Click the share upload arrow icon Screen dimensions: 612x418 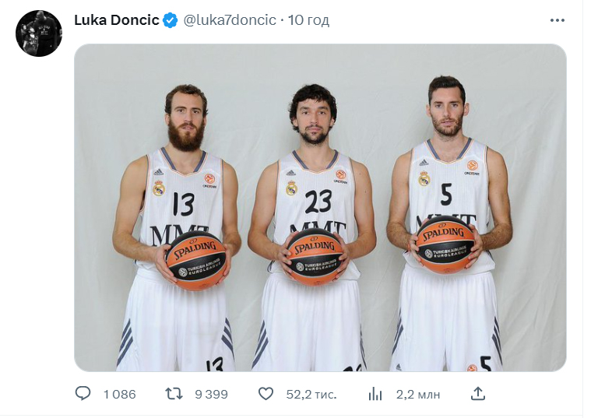[478, 394]
